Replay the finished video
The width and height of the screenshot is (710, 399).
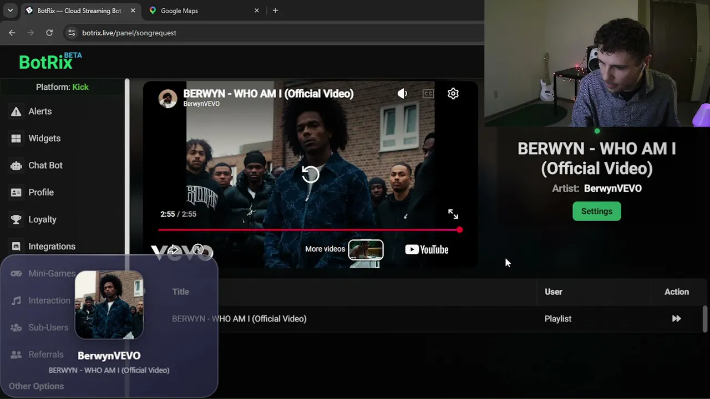point(311,175)
